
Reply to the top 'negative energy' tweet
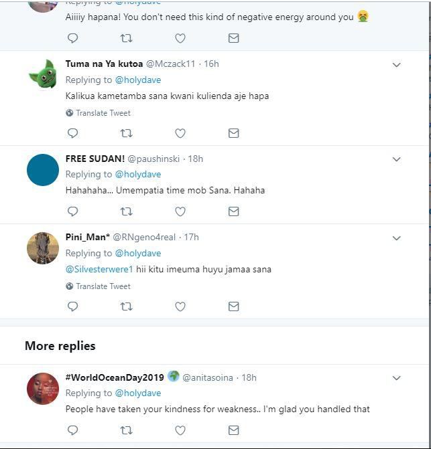[x=73, y=38]
